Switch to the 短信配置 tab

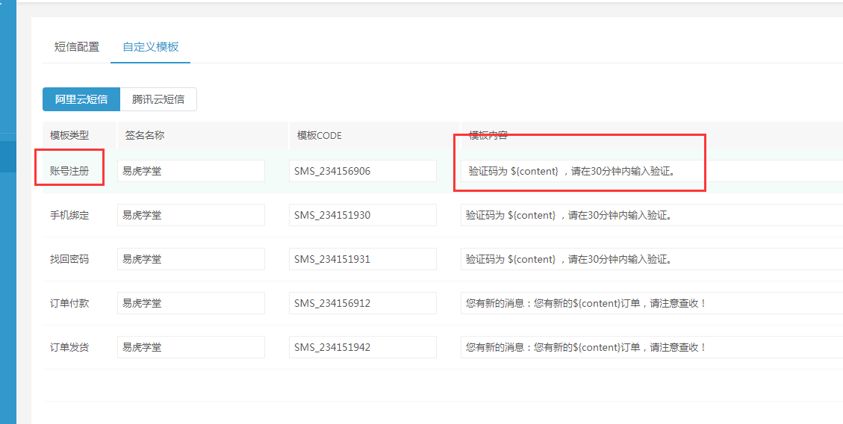tap(77, 47)
